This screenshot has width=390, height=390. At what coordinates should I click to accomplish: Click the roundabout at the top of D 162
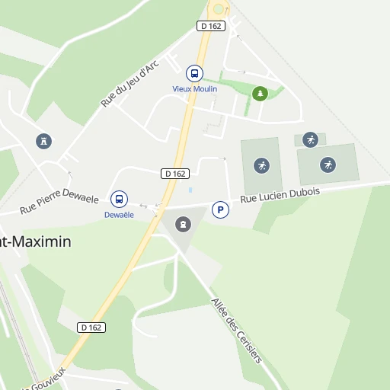coord(219,9)
